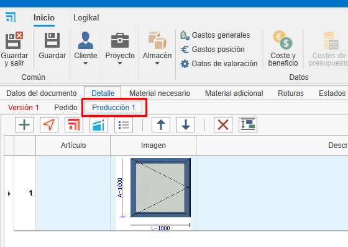
Task: Click the red Logikal logo toolbar icon
Action: pos(74,124)
